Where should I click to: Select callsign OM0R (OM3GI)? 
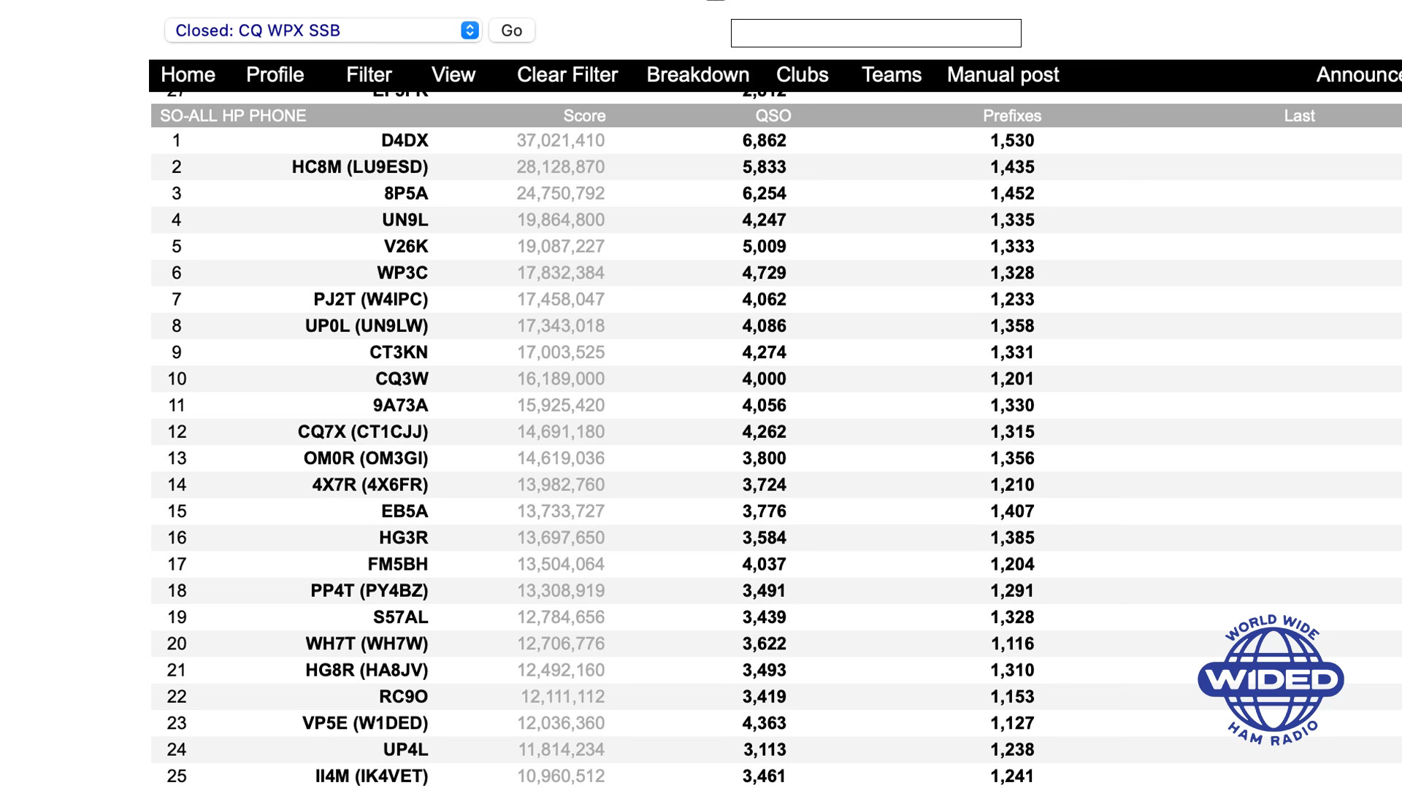click(366, 458)
